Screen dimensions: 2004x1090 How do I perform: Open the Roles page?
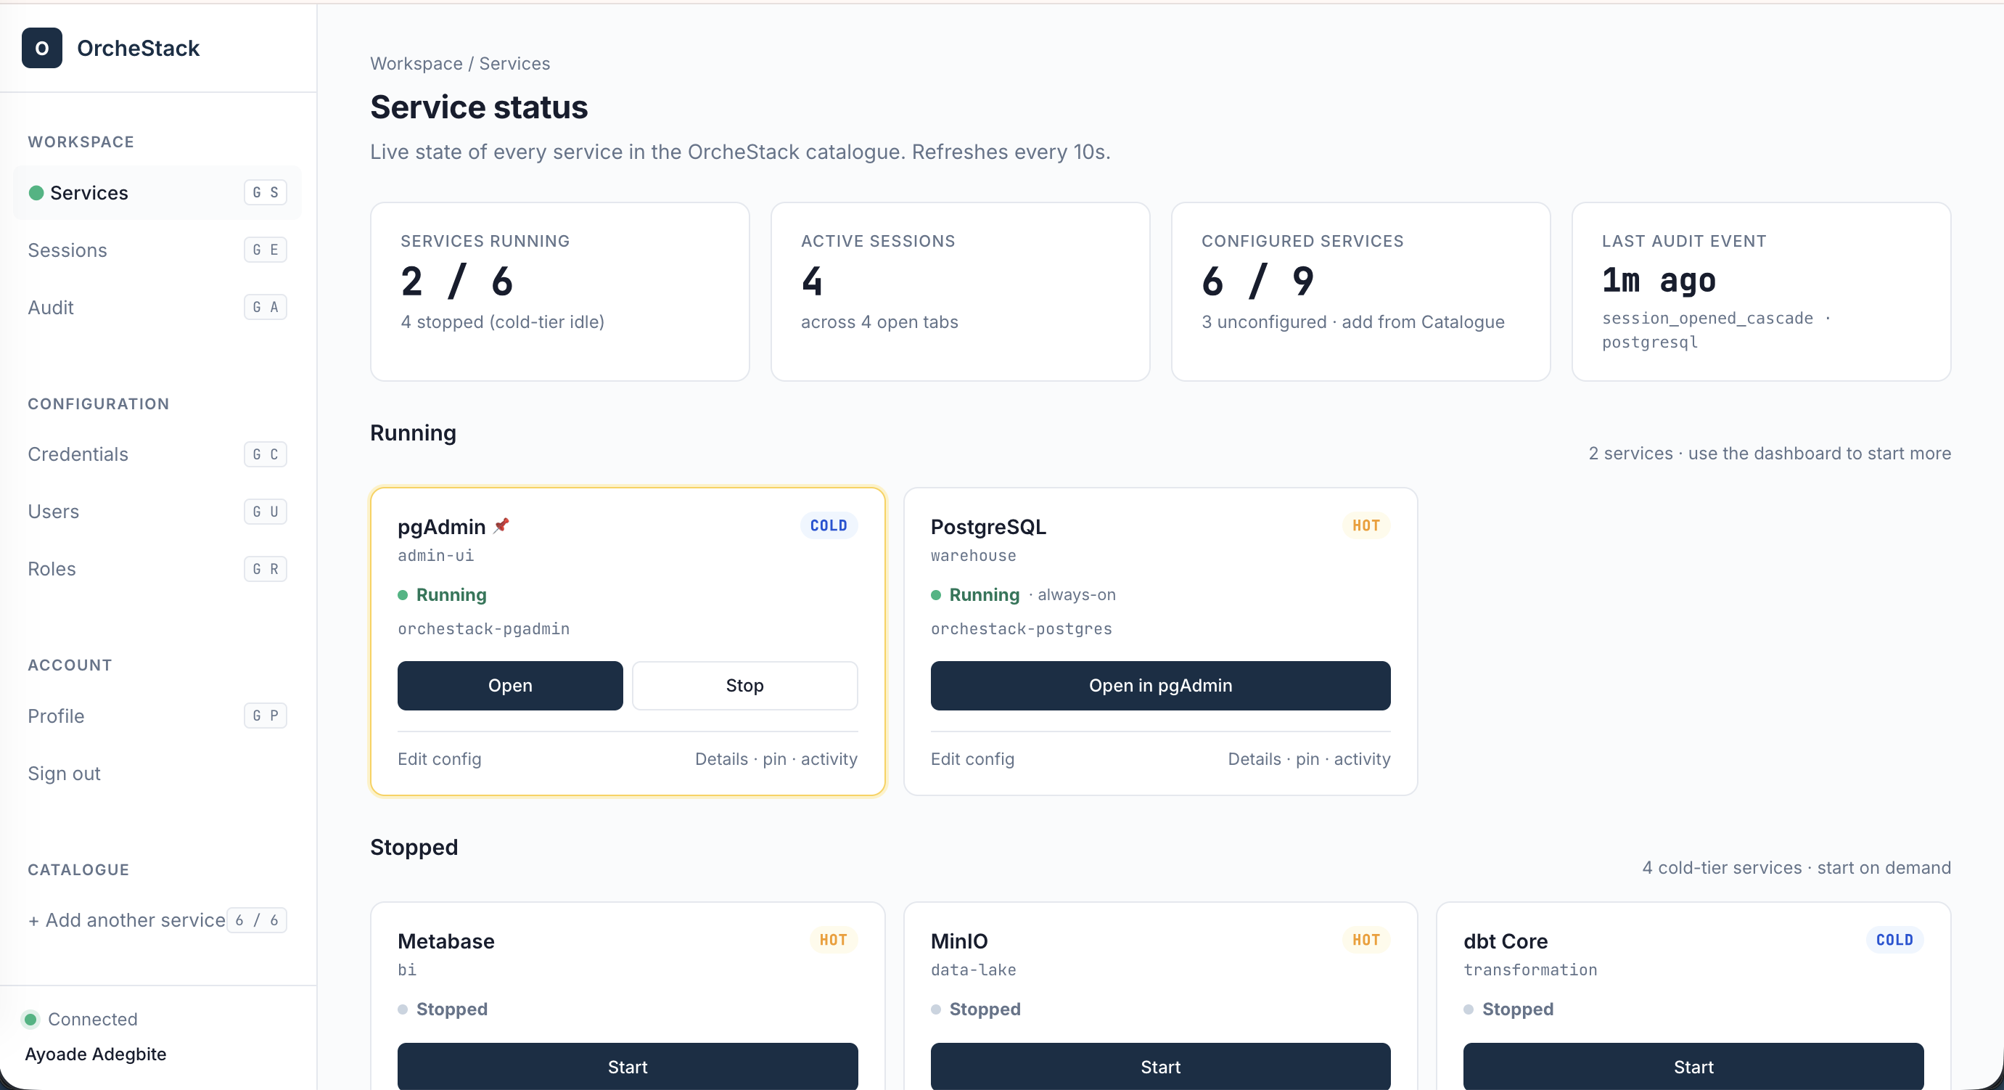coord(157,569)
